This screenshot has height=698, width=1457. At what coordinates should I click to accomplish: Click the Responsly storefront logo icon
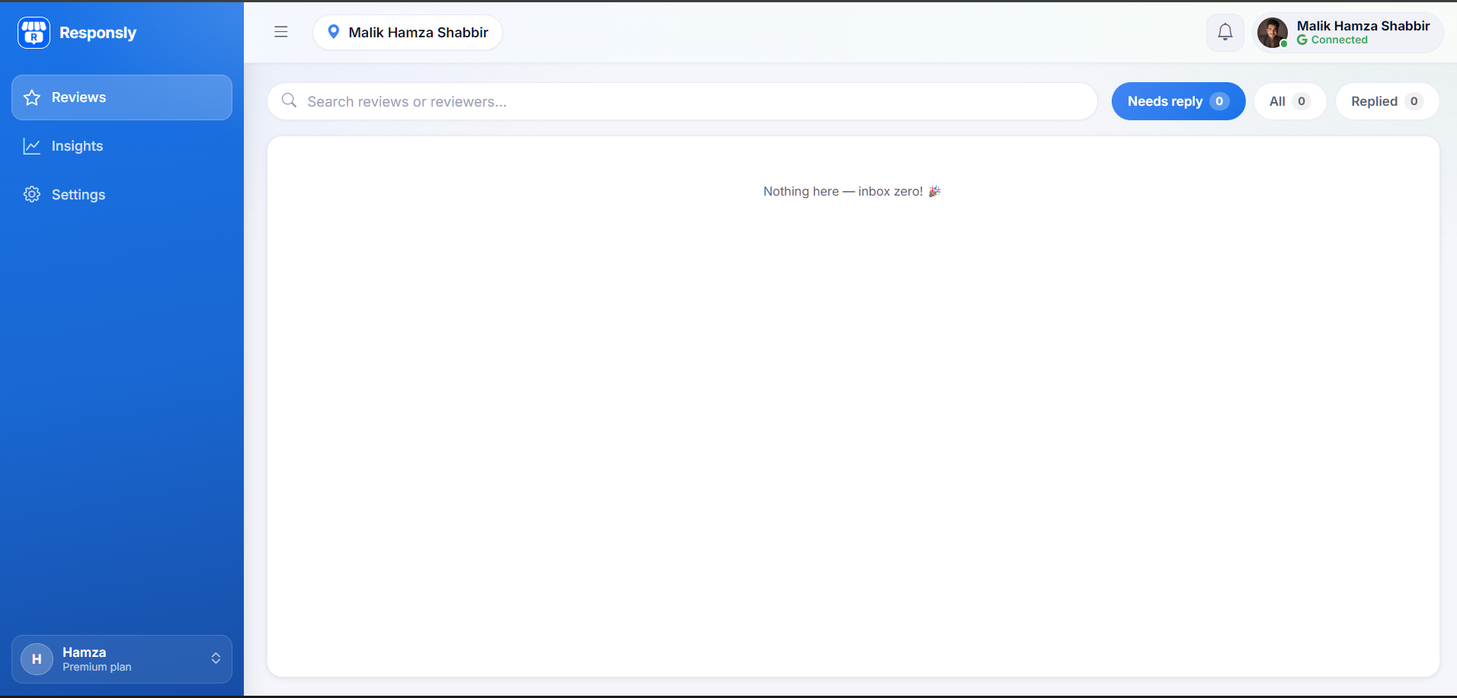click(x=34, y=33)
